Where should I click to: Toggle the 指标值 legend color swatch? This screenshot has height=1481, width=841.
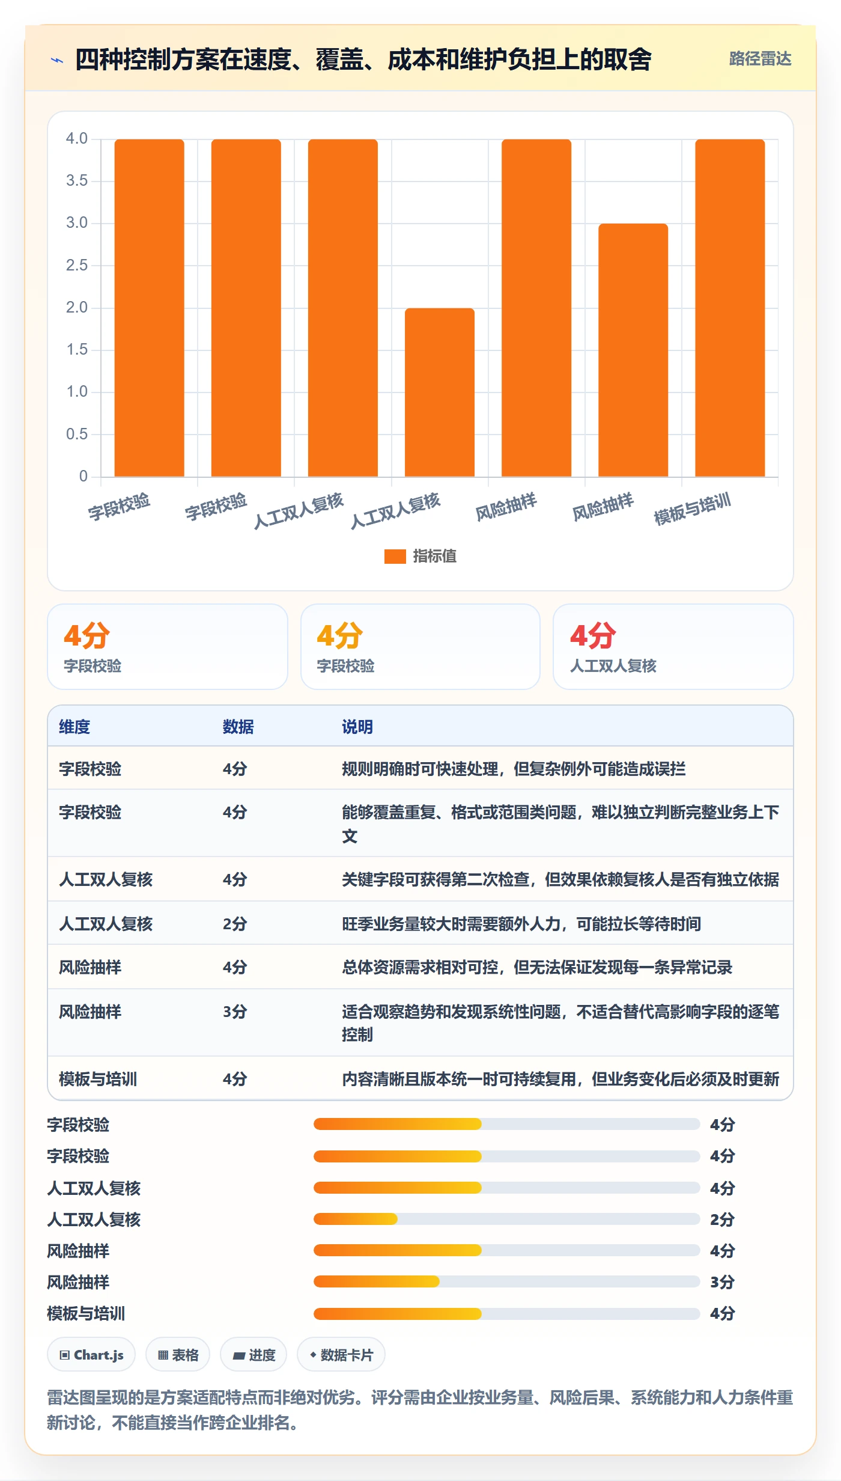[395, 556]
